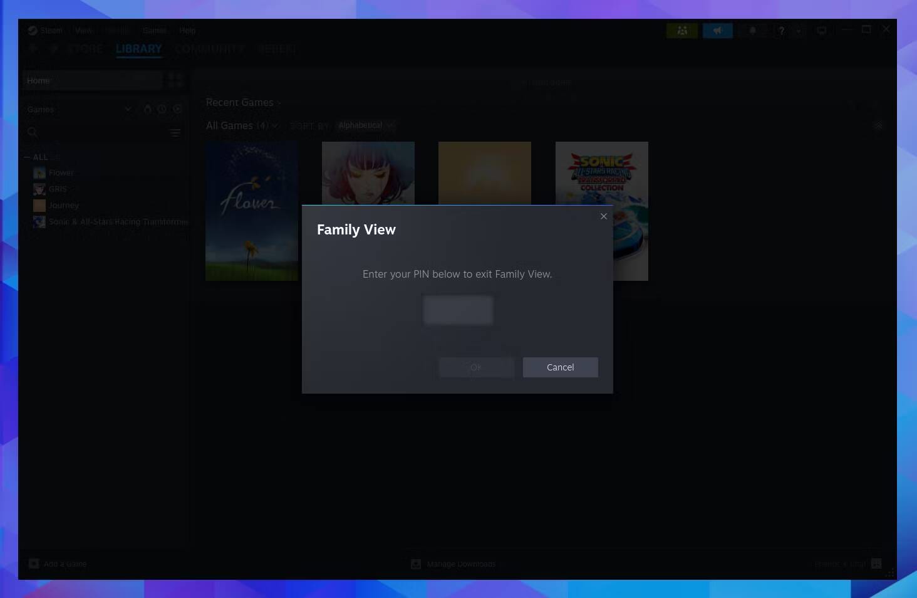Open the All Games filter dropdown
Viewport: 917px width, 598px height.
click(274, 125)
